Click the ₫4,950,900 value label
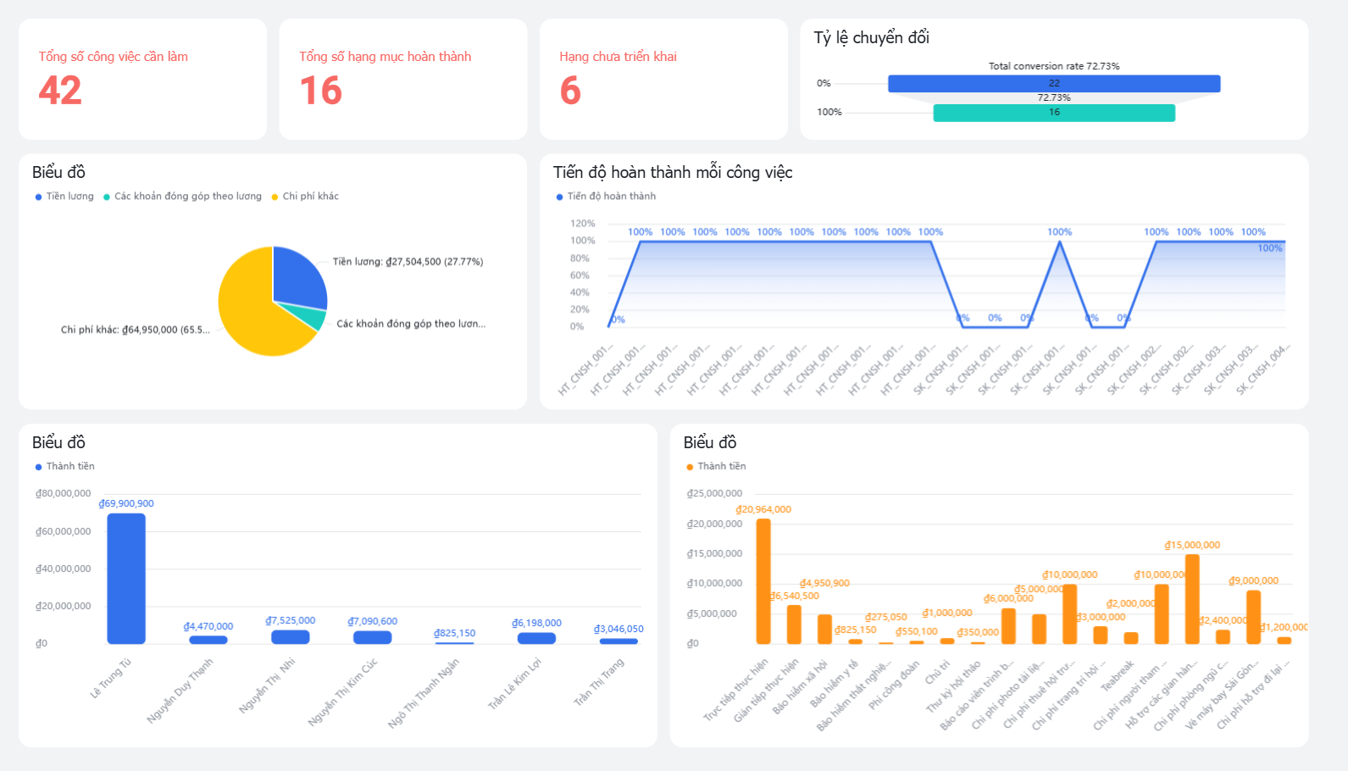Screen dimensions: 1348x771 pyautogui.click(x=824, y=583)
